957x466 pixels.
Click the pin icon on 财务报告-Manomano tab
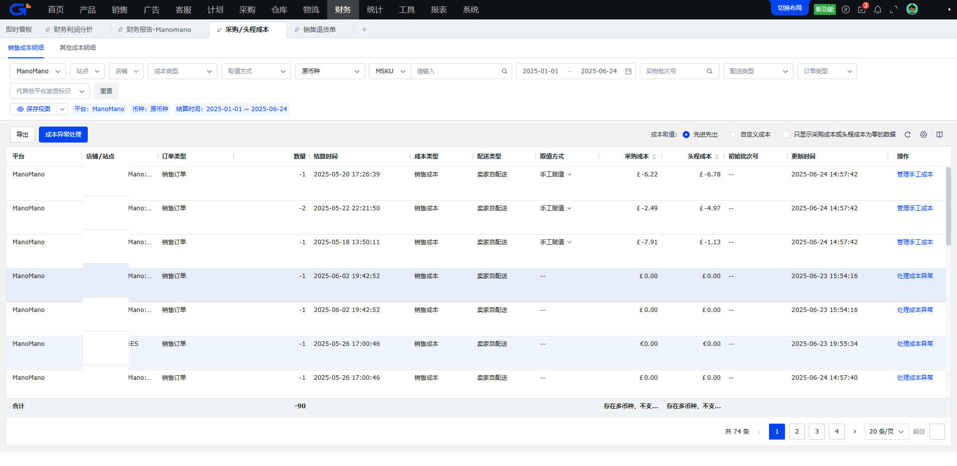pos(121,30)
